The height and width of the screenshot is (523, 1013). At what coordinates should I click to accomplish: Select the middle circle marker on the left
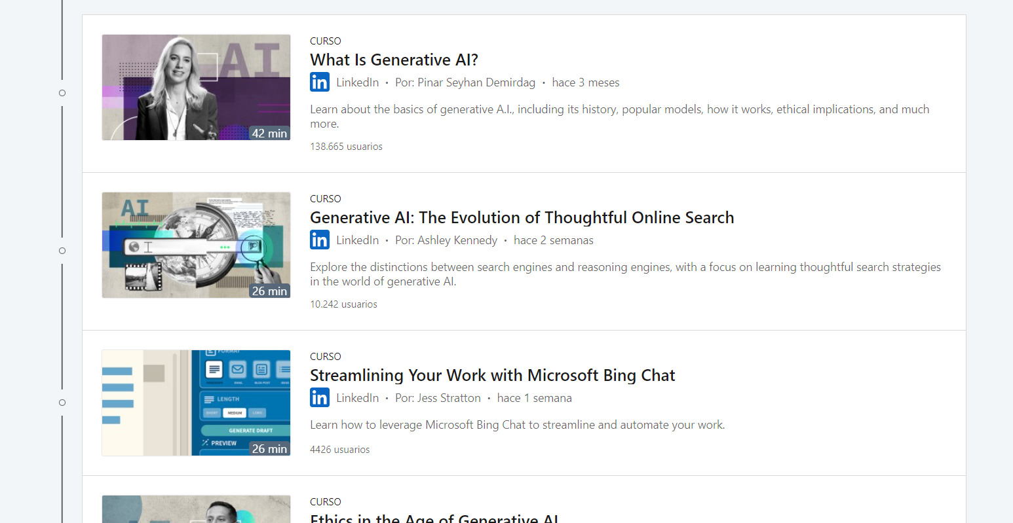pos(62,250)
